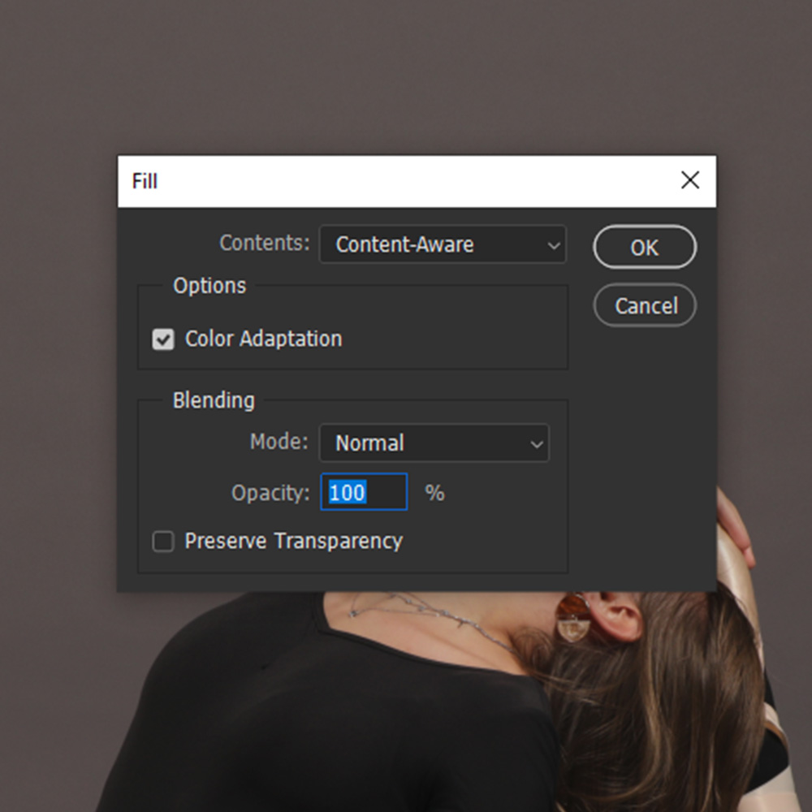Enable the Preserve Transparency checkbox
Image resolution: width=812 pixels, height=812 pixels.
click(x=163, y=542)
